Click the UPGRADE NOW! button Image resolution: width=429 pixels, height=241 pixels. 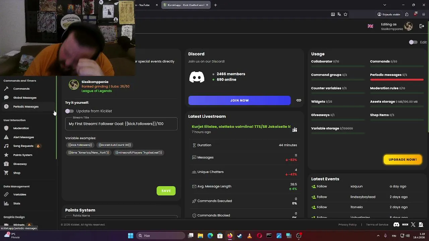pos(403,160)
